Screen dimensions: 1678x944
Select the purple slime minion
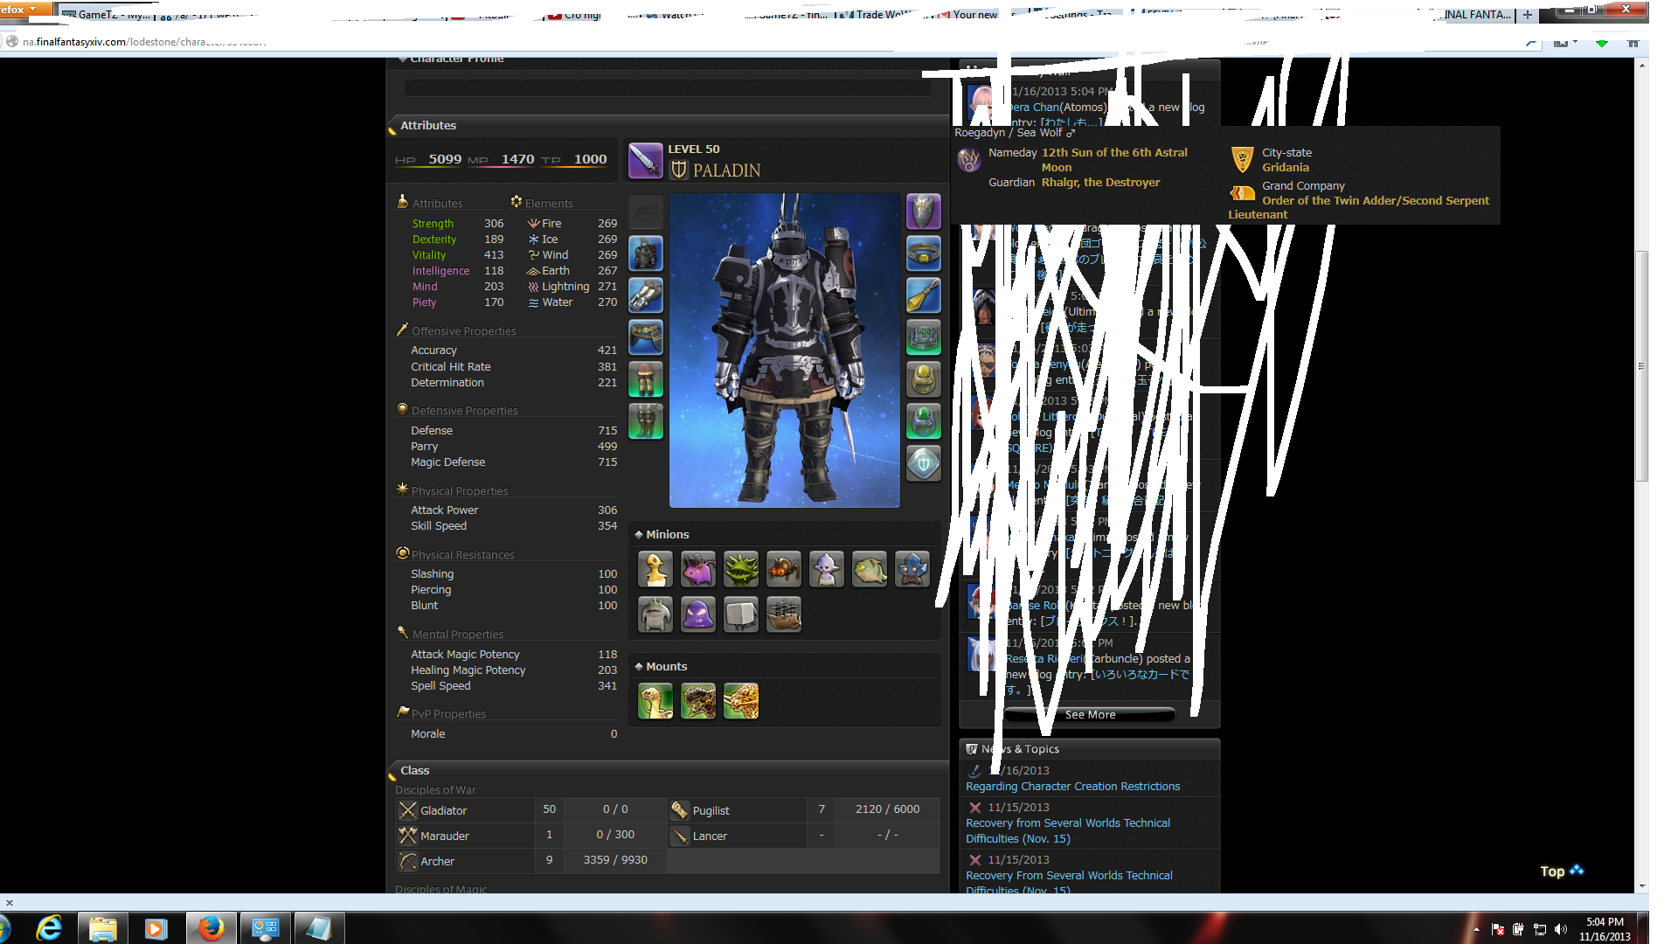(698, 614)
